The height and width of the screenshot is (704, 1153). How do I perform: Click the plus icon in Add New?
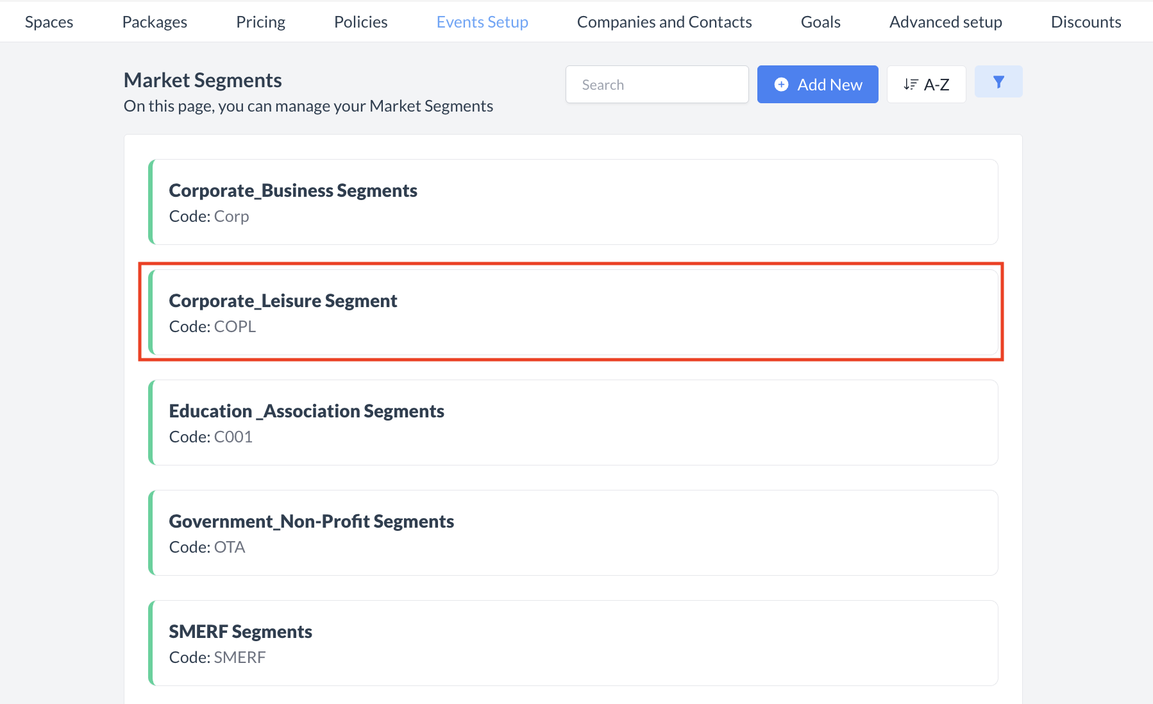(x=781, y=85)
